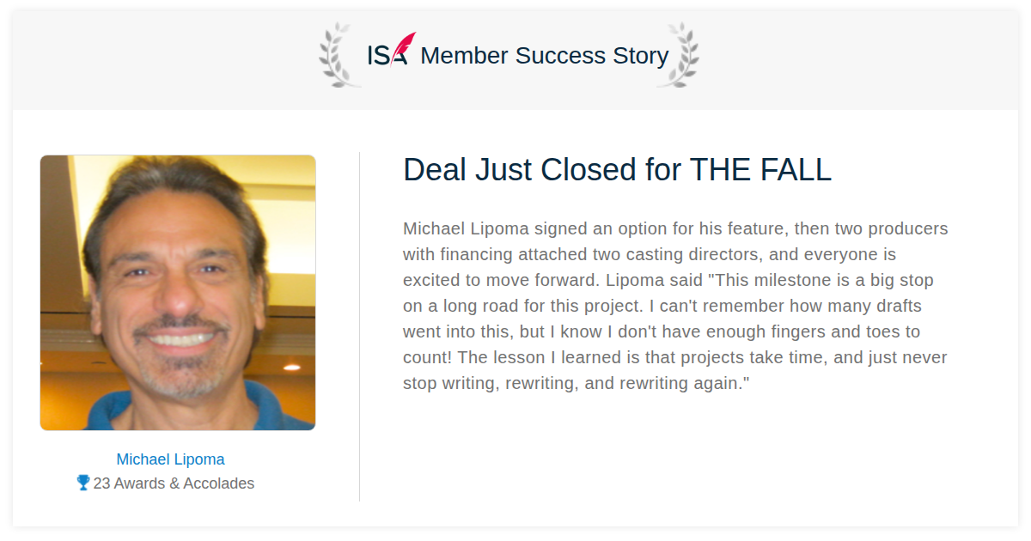Select the gray header banner area

515,60
